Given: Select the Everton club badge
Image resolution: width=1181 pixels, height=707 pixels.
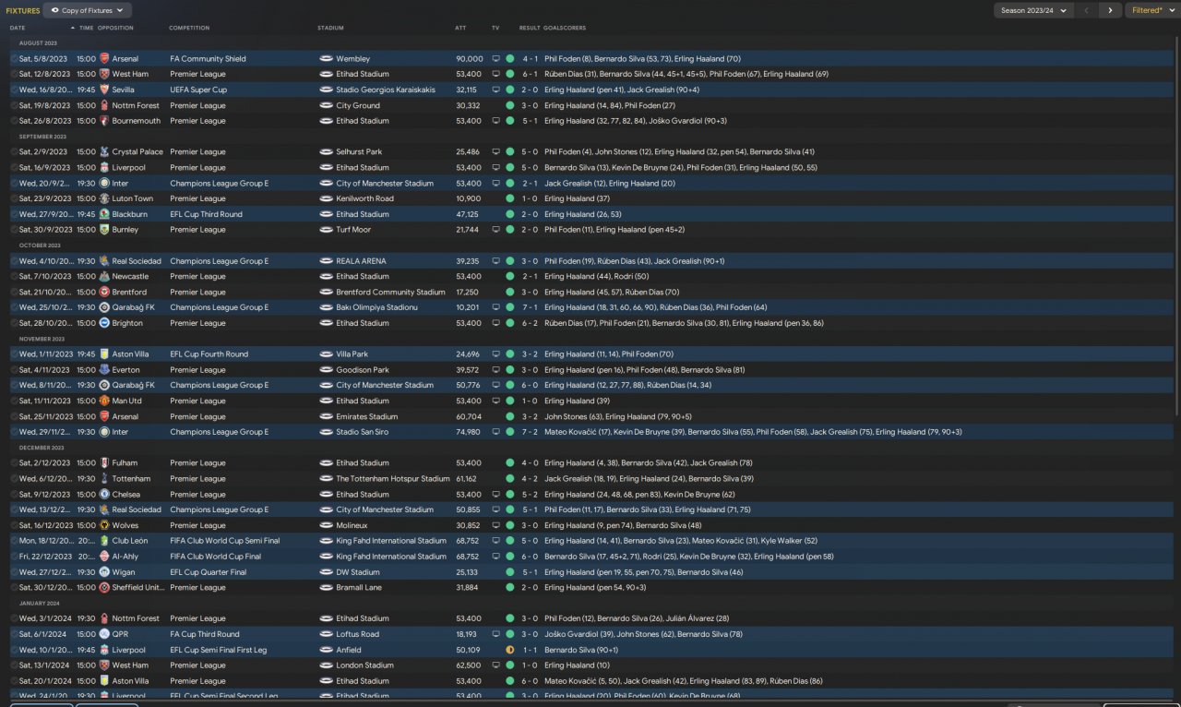Looking at the screenshot, I should 104,370.
